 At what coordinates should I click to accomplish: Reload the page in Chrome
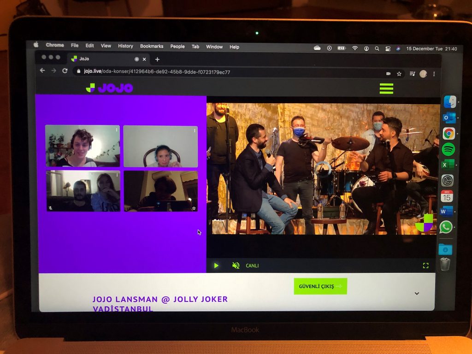click(x=65, y=71)
